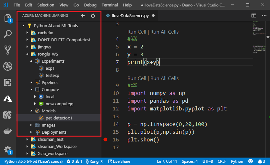Open notifications bell in status bar

click(x=261, y=161)
